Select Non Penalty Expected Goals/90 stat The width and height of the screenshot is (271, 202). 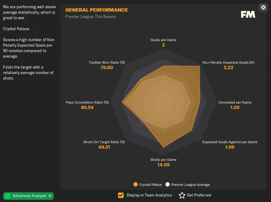point(228,62)
